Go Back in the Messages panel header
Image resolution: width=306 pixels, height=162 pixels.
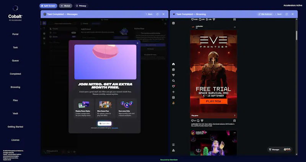pyautogui.click(x=149, y=14)
